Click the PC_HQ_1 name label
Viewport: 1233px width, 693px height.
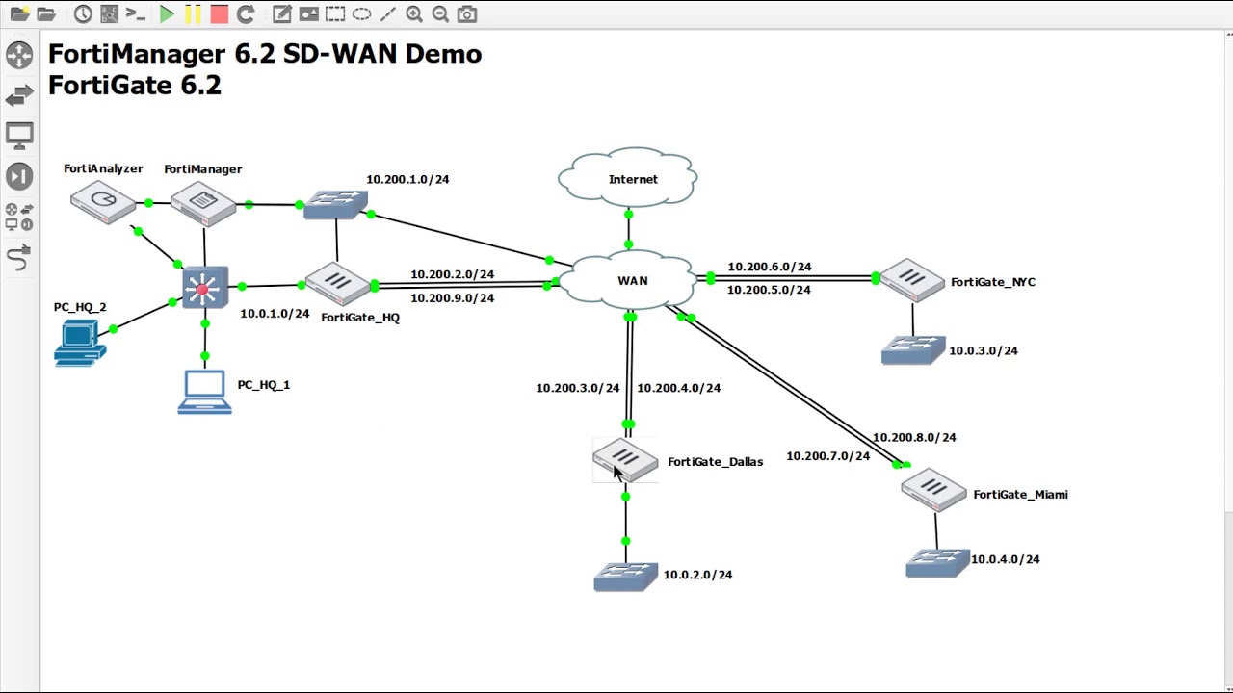pos(264,385)
